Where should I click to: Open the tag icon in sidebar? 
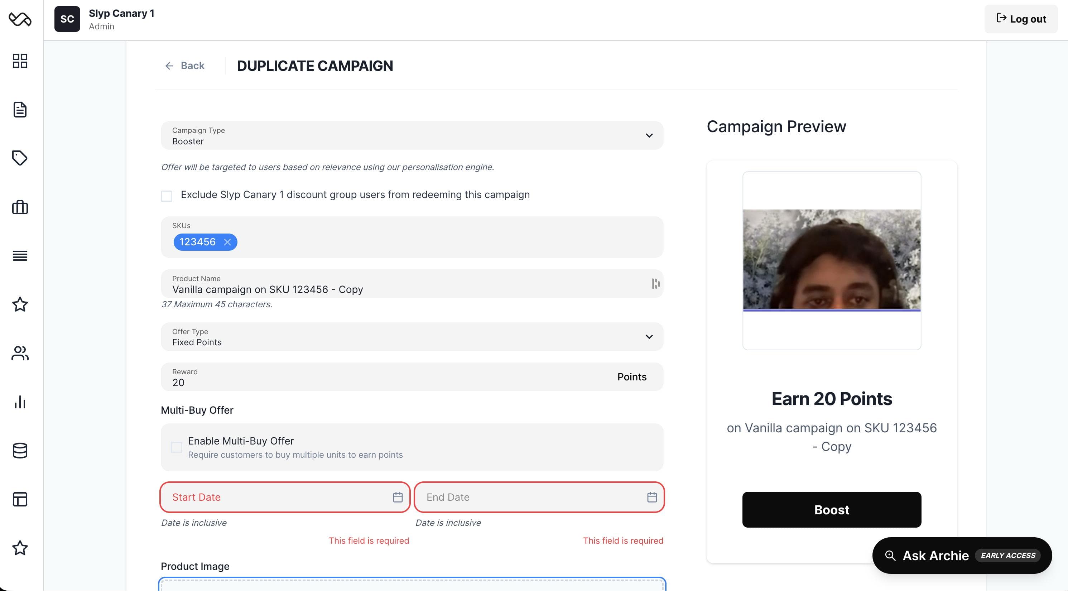(x=20, y=158)
